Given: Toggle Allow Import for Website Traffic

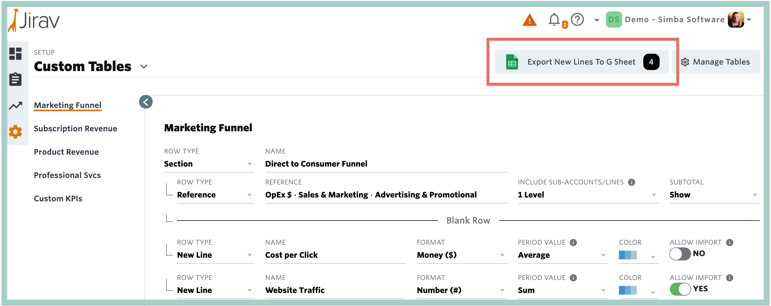Looking at the screenshot, I should [680, 289].
